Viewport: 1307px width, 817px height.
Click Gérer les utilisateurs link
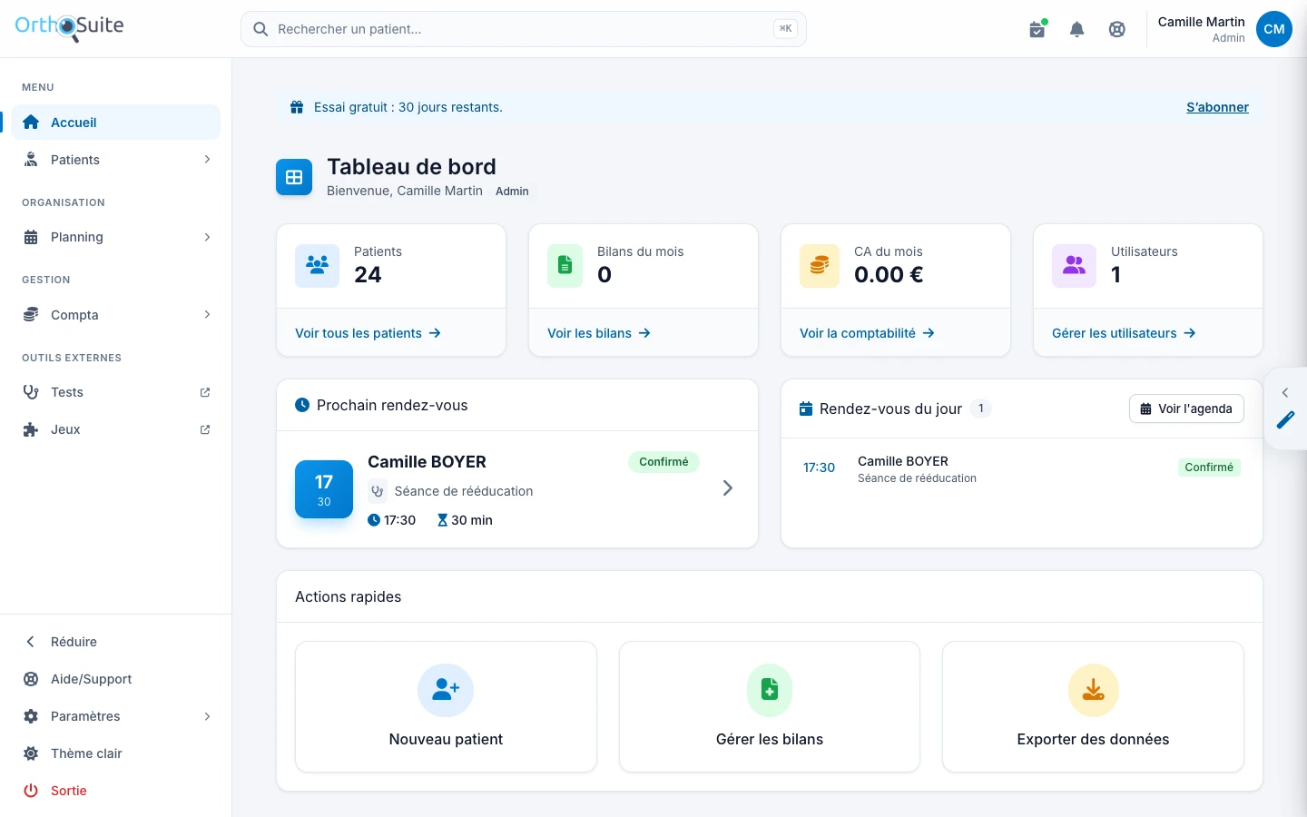(1124, 333)
